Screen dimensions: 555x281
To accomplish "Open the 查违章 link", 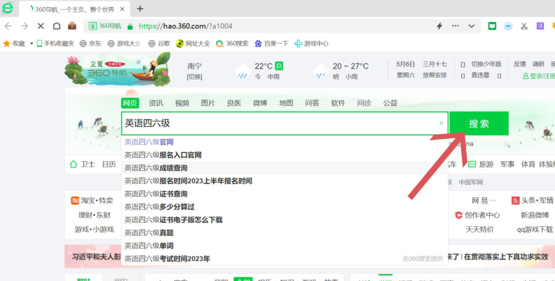I will tap(480, 75).
